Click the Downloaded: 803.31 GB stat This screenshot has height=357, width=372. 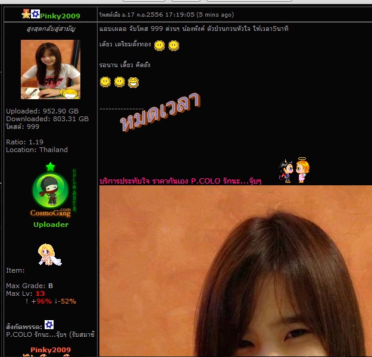[x=48, y=119]
